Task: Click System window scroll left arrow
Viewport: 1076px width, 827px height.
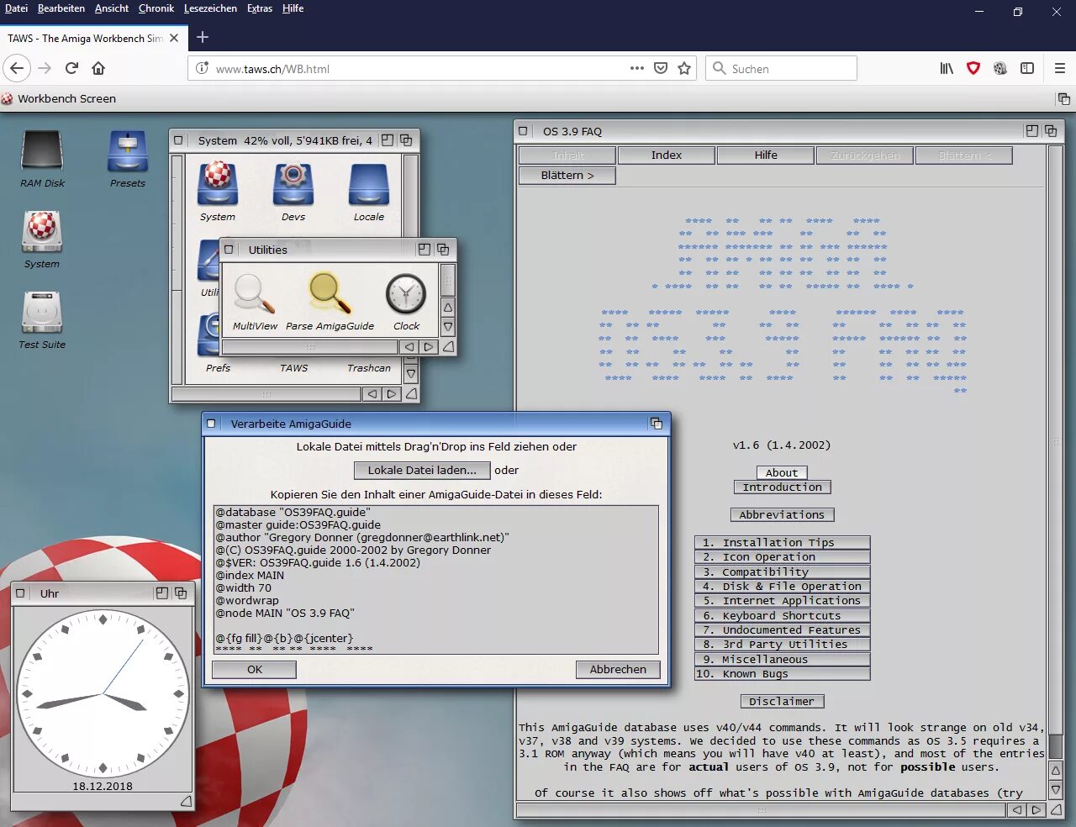Action: coord(373,393)
